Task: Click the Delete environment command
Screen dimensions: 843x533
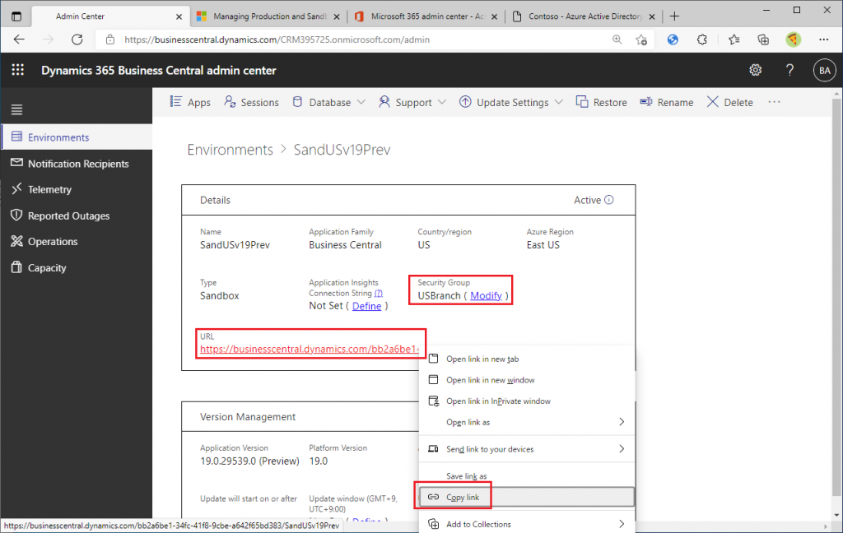Action: point(729,102)
